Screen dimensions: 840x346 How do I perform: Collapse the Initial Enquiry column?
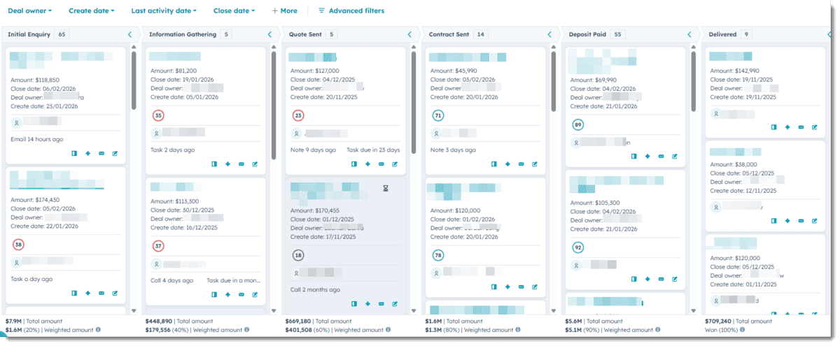[130, 34]
